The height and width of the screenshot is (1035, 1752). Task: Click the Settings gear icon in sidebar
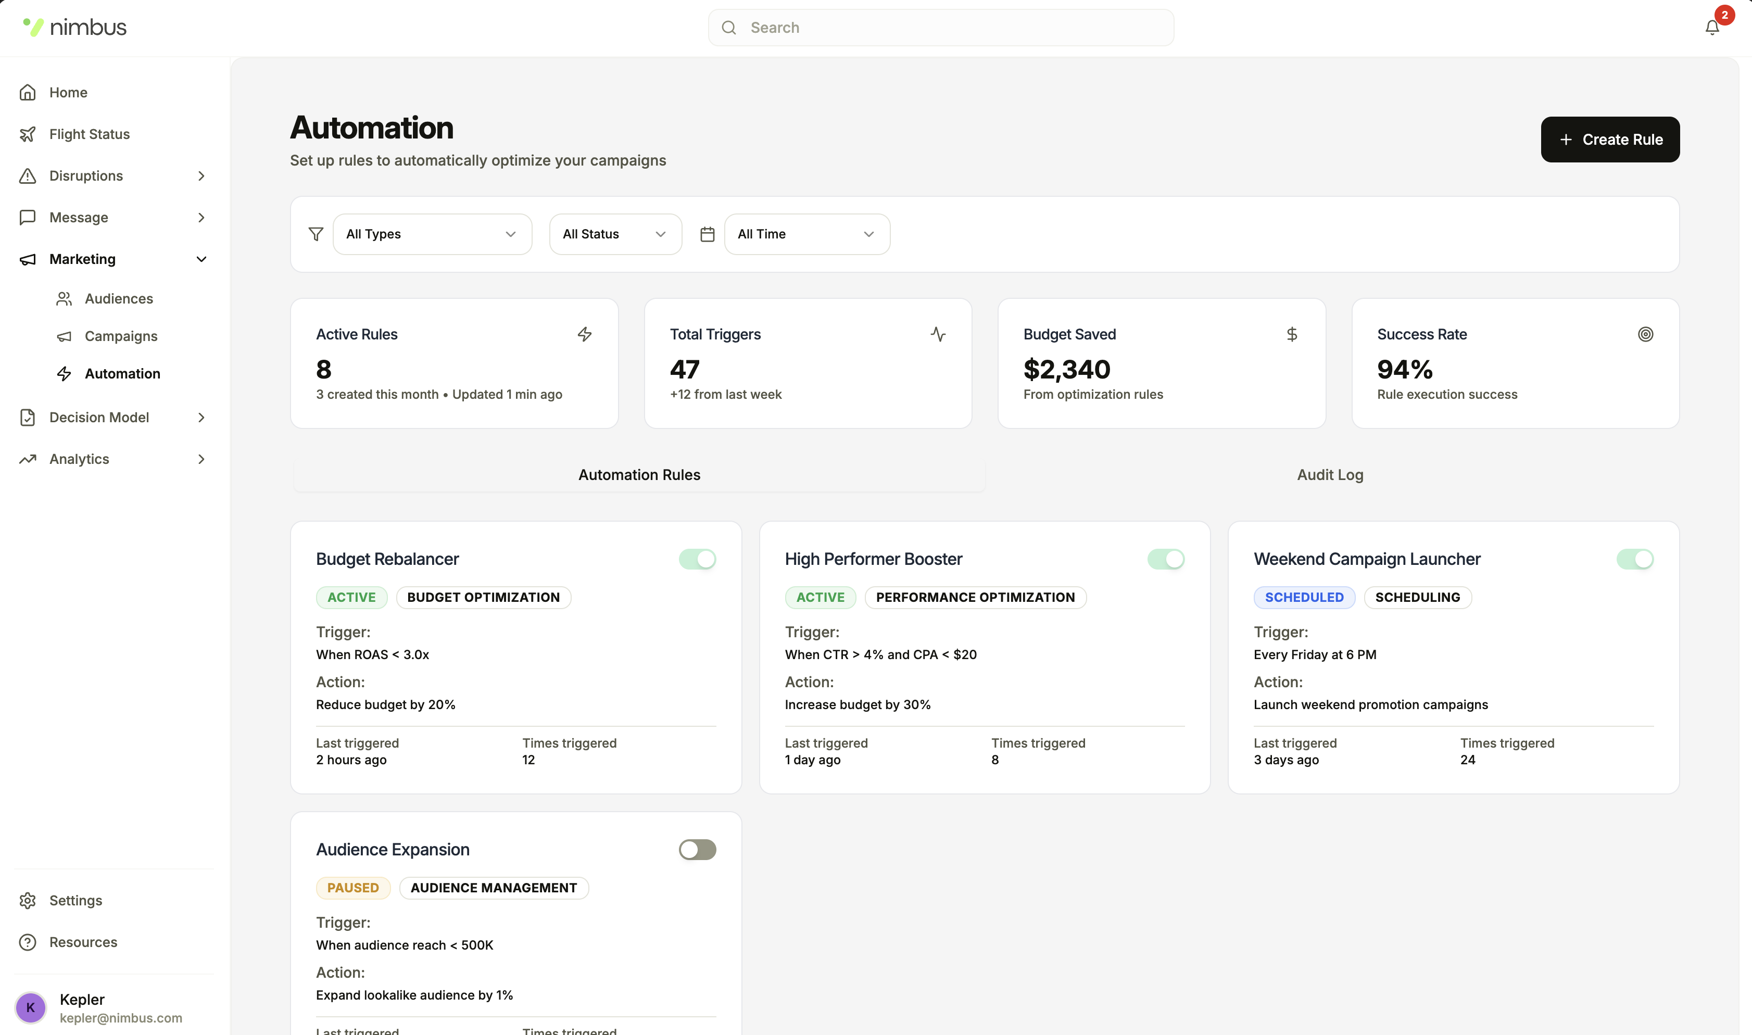tap(27, 900)
